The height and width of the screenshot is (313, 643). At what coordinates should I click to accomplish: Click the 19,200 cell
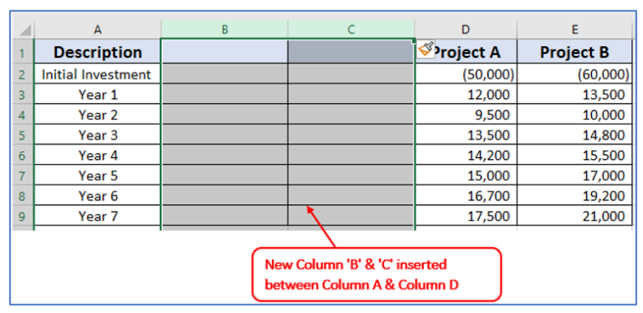coord(574,196)
